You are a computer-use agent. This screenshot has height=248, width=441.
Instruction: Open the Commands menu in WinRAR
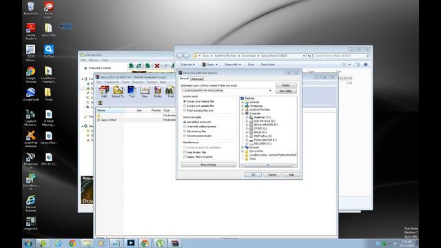pyautogui.click(x=112, y=82)
